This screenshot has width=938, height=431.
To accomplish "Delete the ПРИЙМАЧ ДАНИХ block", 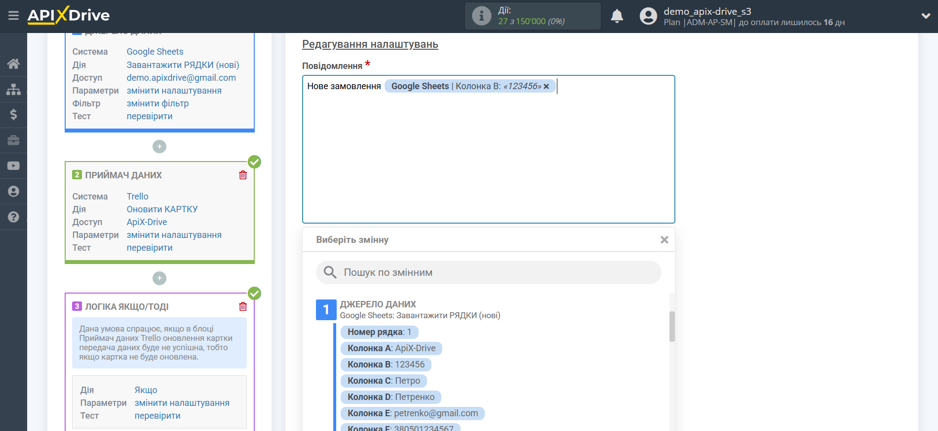I will (243, 175).
